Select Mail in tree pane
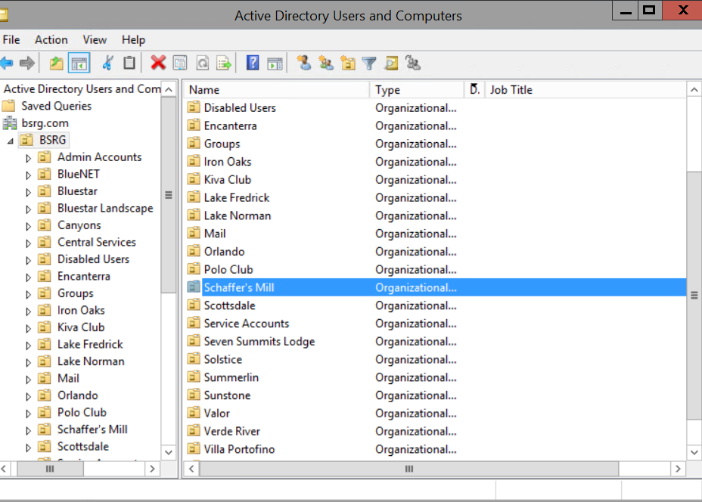This screenshot has height=502, width=702. (x=68, y=378)
